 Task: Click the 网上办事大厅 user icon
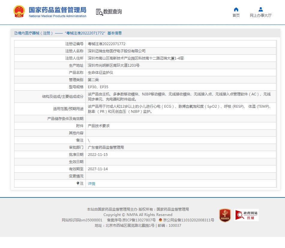pyautogui.click(x=261, y=10)
